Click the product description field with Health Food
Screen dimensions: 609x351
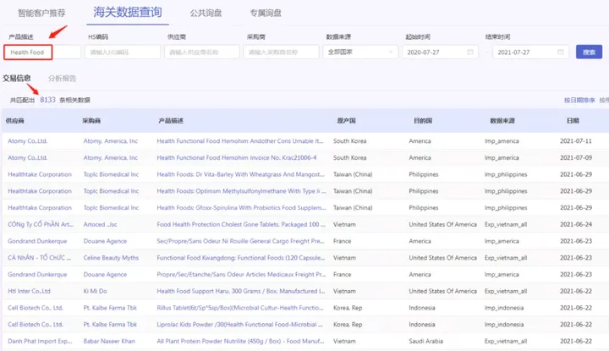[42, 52]
